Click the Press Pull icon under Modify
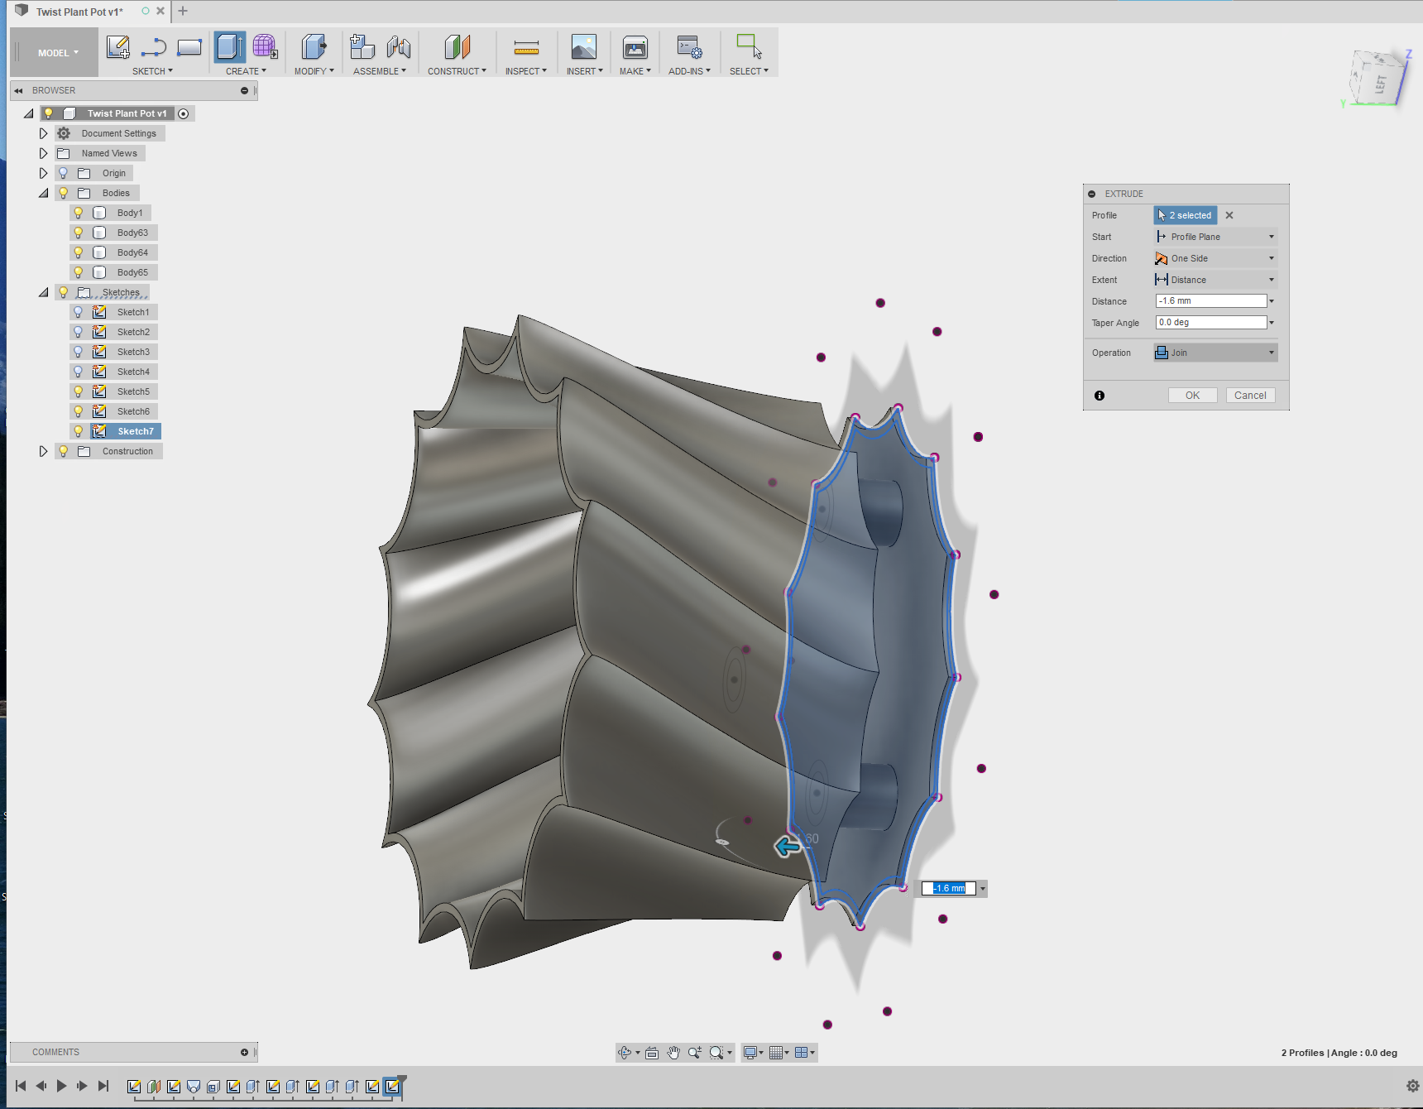The height and width of the screenshot is (1109, 1423). 314,47
